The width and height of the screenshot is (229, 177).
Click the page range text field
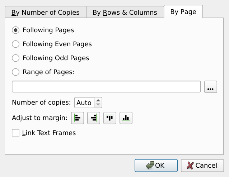click(106, 87)
